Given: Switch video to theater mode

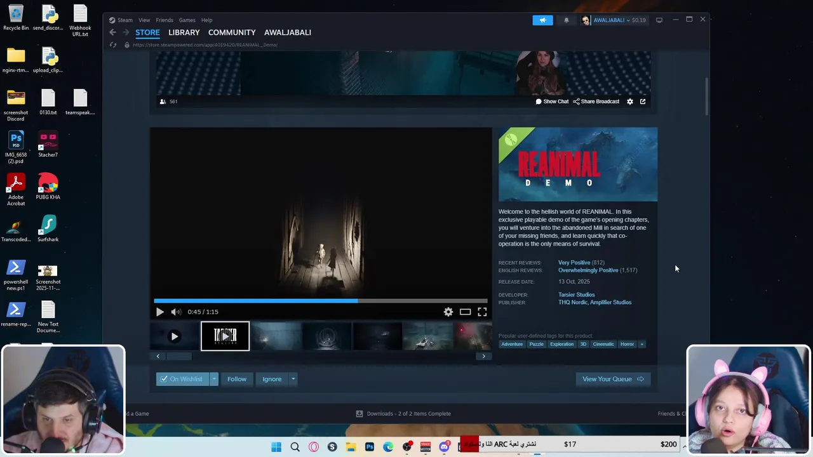Looking at the screenshot, I should [466, 312].
